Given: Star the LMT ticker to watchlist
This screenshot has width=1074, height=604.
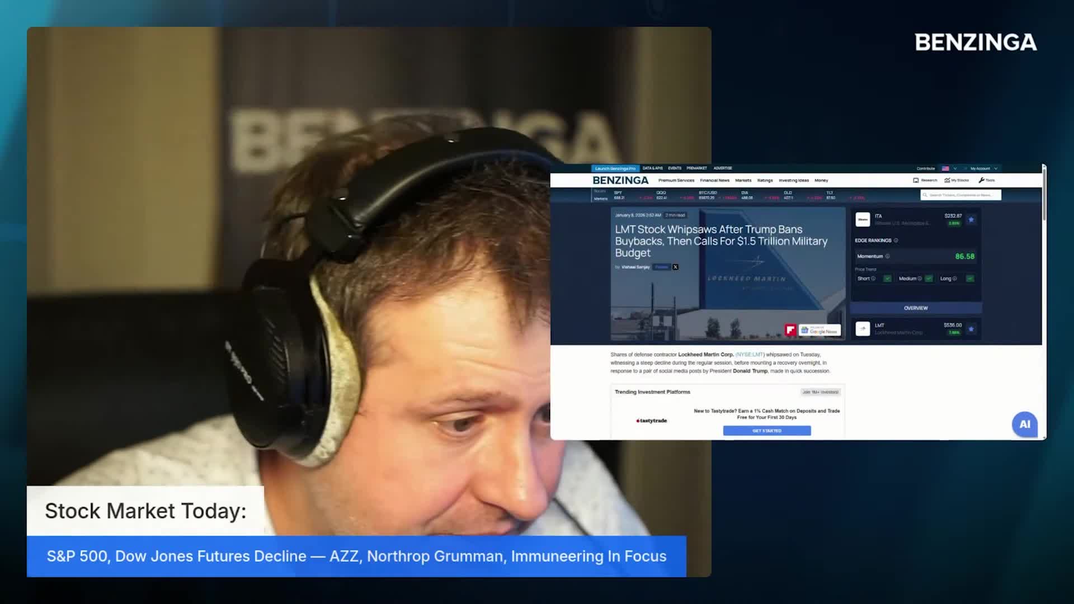Looking at the screenshot, I should pos(971,329).
